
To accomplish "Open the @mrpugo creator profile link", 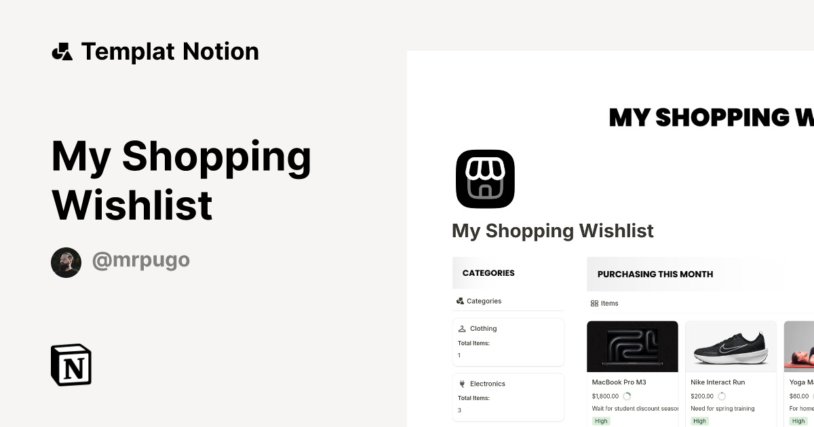I will tap(140, 260).
